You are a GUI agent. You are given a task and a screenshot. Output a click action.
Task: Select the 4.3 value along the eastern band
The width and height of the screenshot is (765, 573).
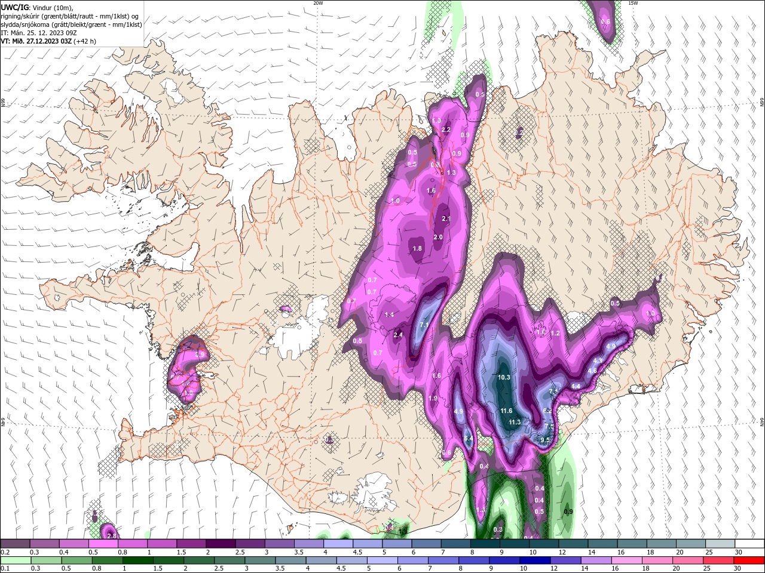coord(598,361)
